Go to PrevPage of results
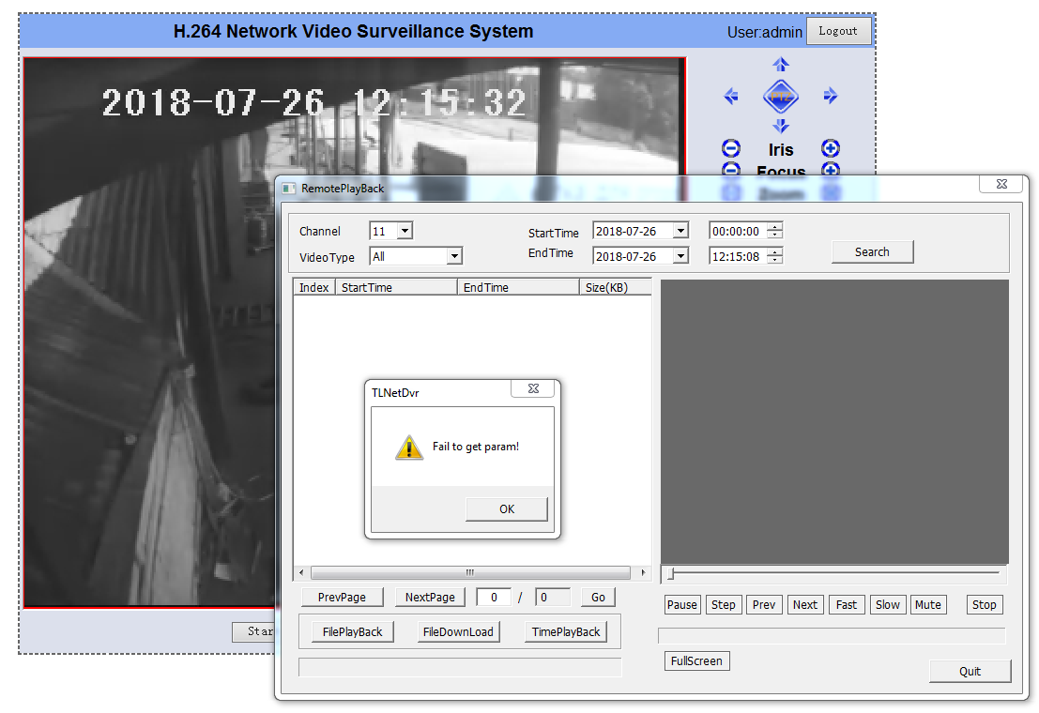The image size is (1039, 713). (x=342, y=597)
